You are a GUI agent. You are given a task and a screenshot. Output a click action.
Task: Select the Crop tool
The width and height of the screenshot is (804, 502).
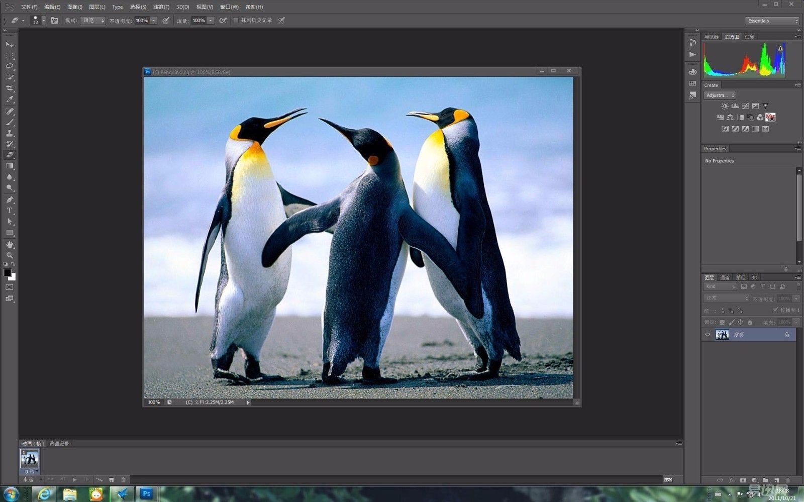pyautogui.click(x=10, y=89)
